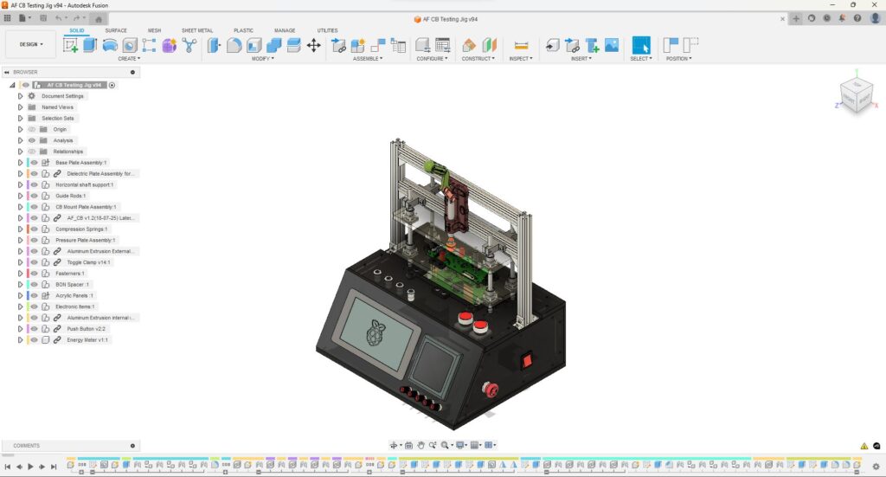The height and width of the screenshot is (477, 886).
Task: Select the Create Form tool
Action: pyautogui.click(x=169, y=45)
